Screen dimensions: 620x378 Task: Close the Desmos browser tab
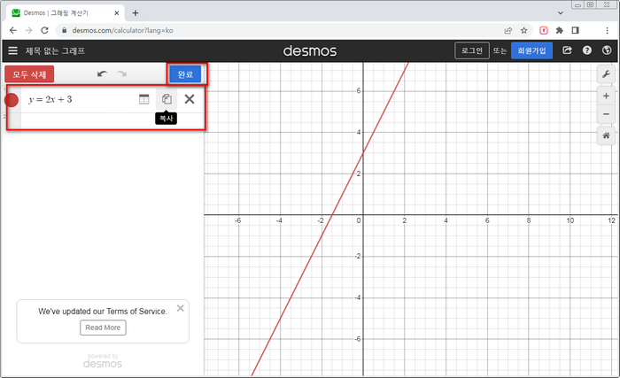click(117, 13)
